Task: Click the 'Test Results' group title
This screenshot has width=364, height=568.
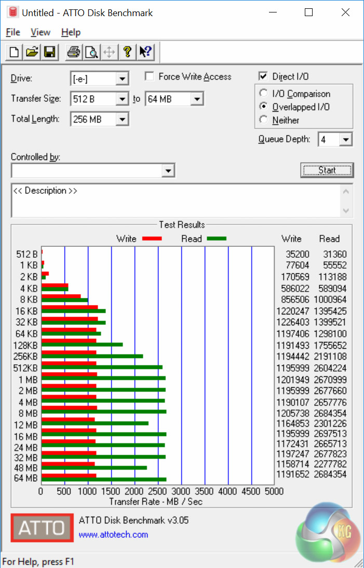Action: coord(182,224)
